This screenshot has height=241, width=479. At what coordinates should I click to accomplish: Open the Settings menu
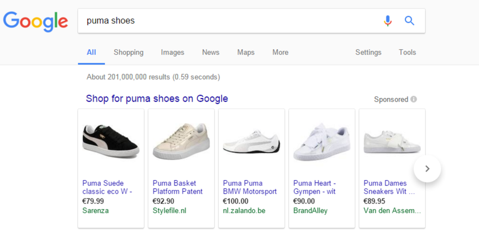(x=368, y=52)
